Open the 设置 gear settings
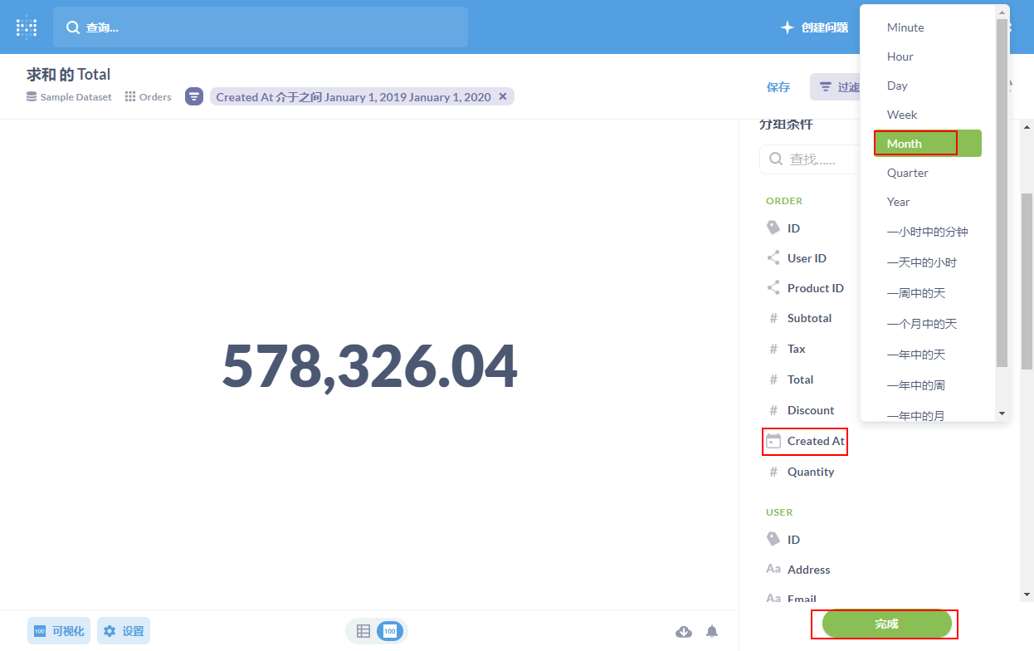 coord(124,631)
